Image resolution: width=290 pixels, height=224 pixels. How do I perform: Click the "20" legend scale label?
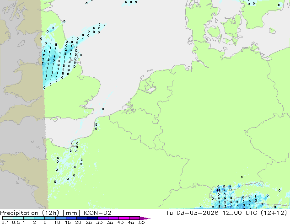coord(78,222)
